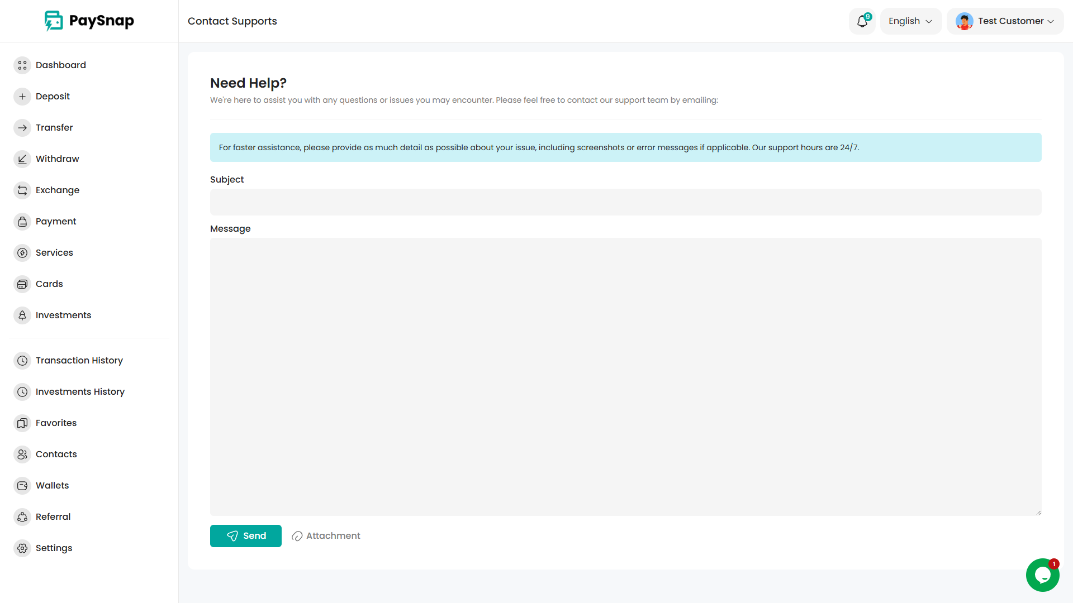
Task: Click inside the Message text area
Action: point(625,377)
